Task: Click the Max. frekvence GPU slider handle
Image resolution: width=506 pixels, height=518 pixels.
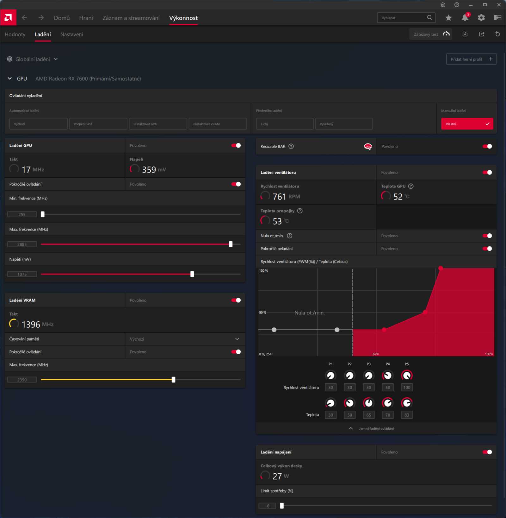Action: pos(231,244)
